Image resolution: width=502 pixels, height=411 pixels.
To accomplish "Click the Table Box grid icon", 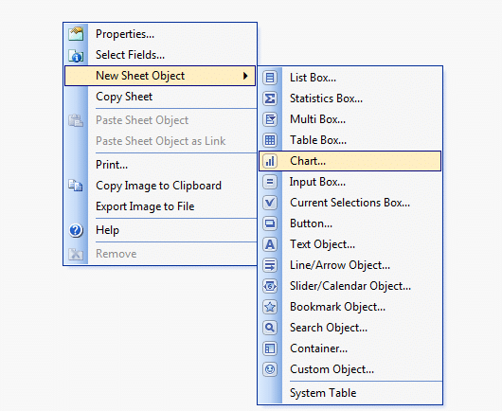I will [x=270, y=140].
